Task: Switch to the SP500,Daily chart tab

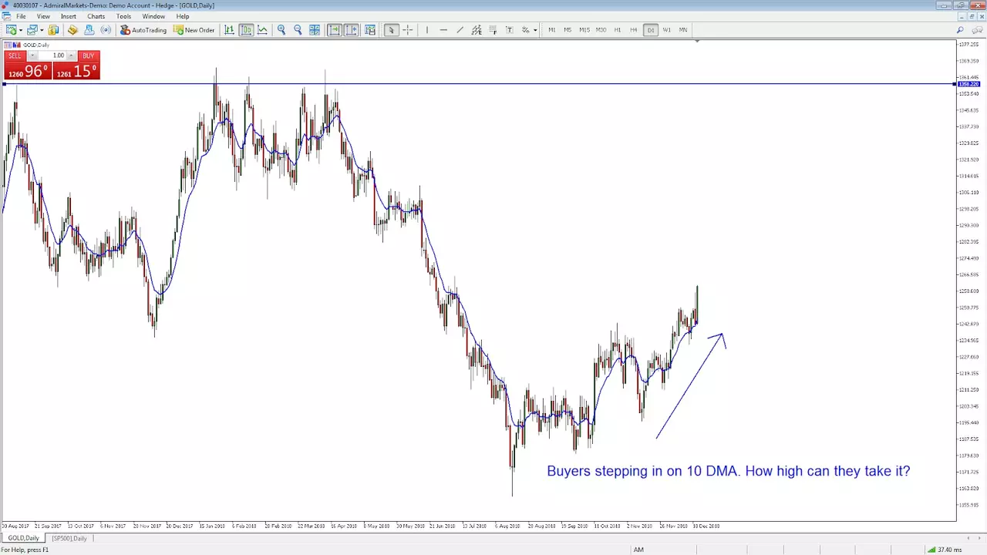Action: [69, 538]
